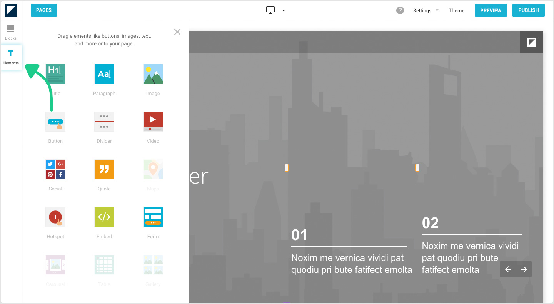Open the PAGES menu
The height and width of the screenshot is (304, 554).
coord(44,10)
